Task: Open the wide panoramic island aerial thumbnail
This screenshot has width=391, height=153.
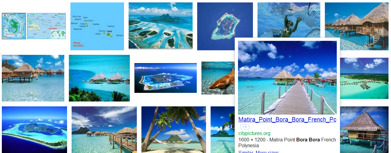Action: [x=165, y=78]
